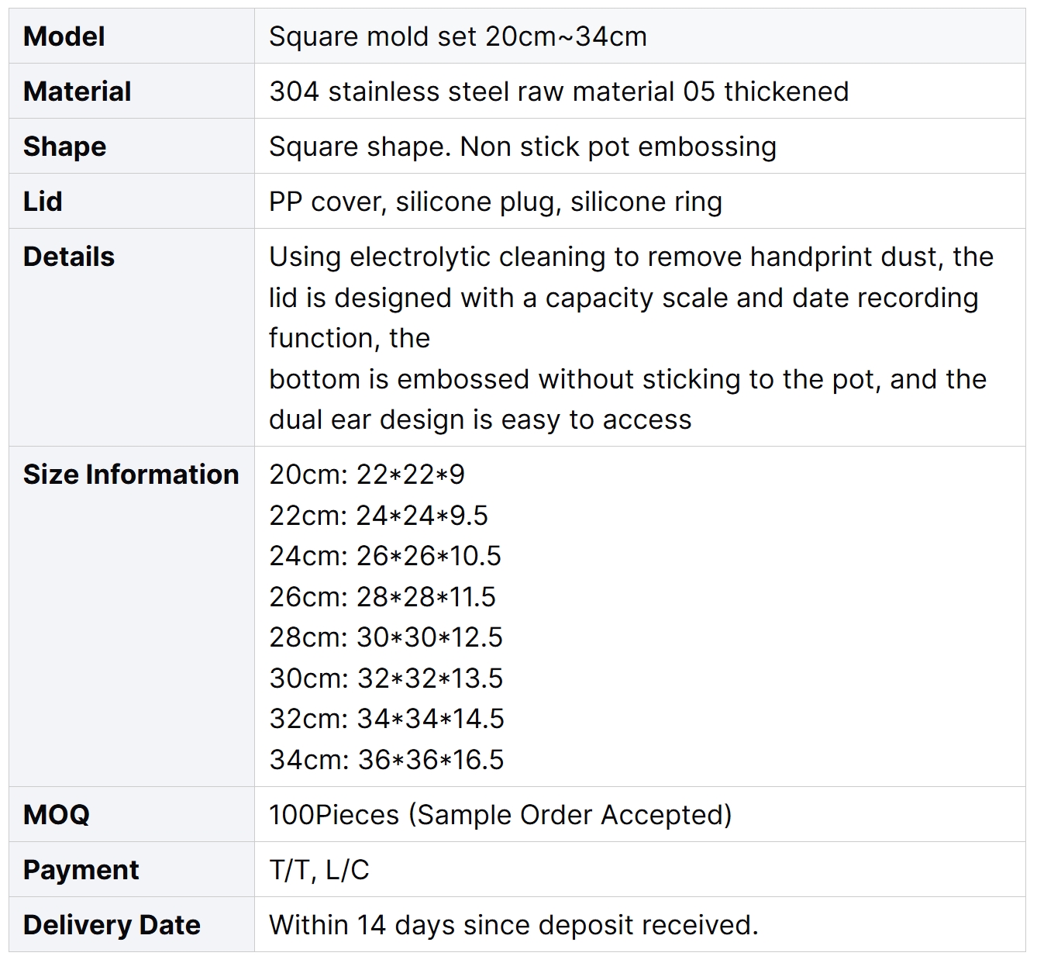This screenshot has width=1037, height=963.
Task: Click PP cover, silicone plug text
Action: (415, 202)
